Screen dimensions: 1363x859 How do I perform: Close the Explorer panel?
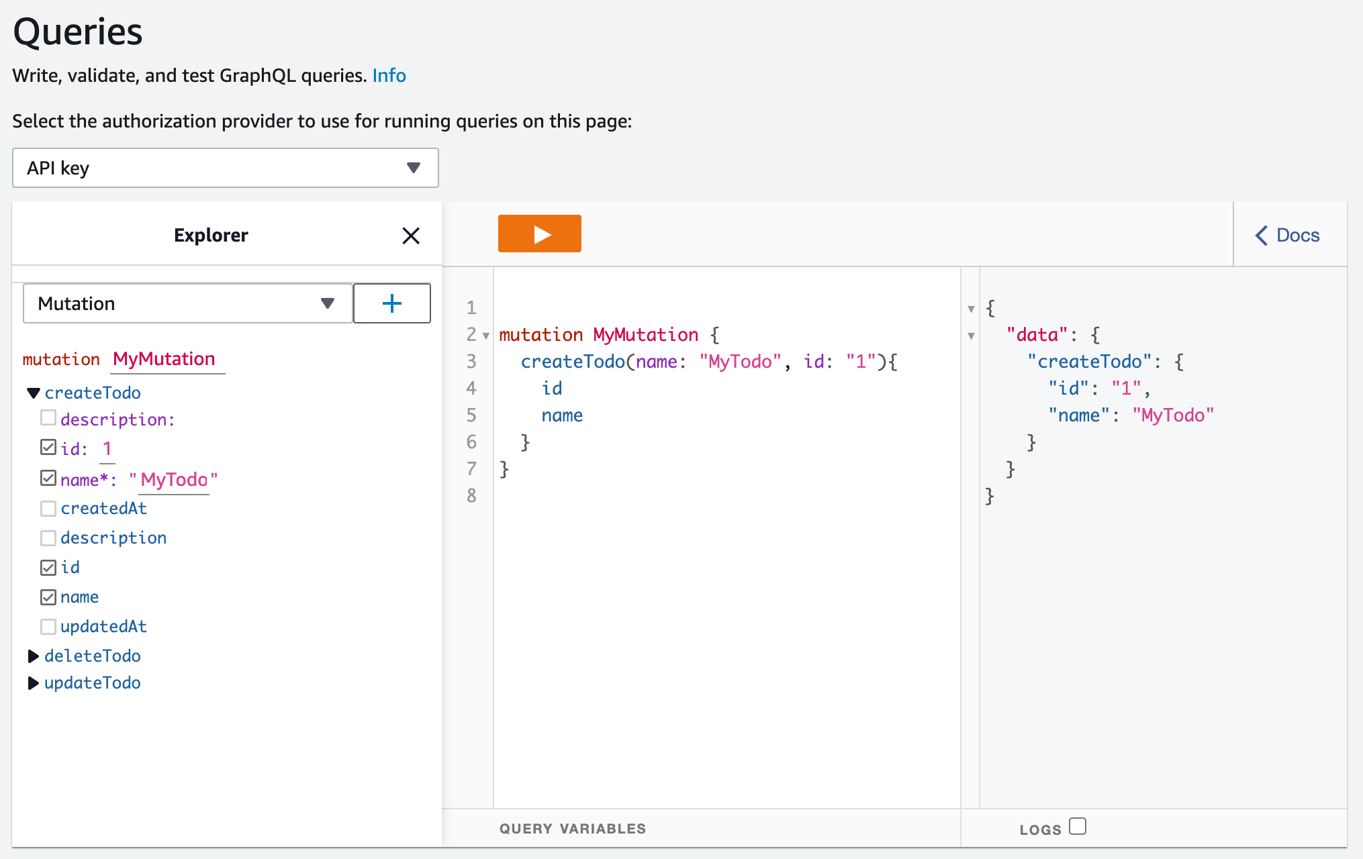coord(411,236)
